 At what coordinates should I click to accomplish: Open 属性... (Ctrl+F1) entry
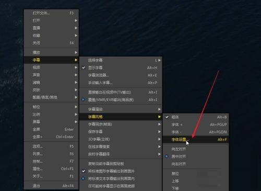pyautogui.click(x=51, y=168)
